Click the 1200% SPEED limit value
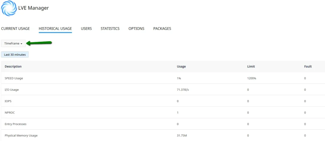This screenshot has height=141, width=325. tap(252, 78)
